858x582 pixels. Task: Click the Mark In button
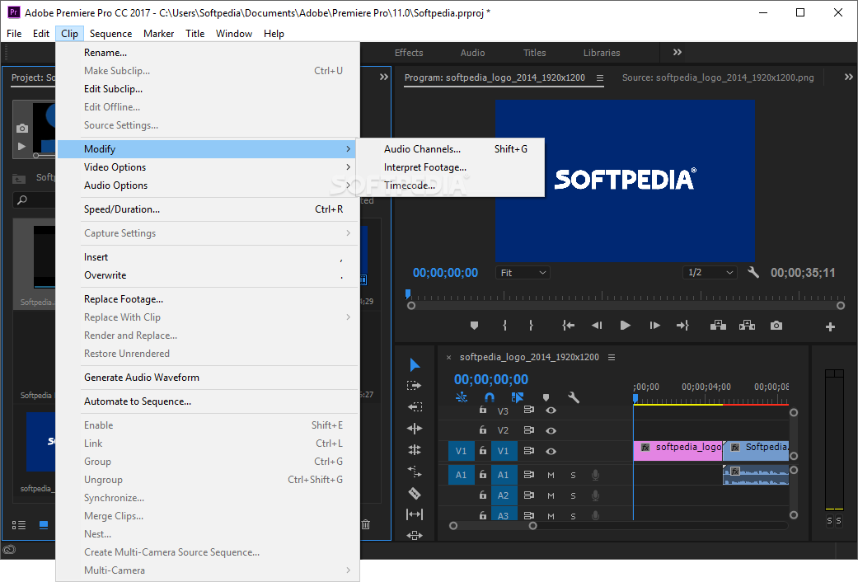[504, 326]
